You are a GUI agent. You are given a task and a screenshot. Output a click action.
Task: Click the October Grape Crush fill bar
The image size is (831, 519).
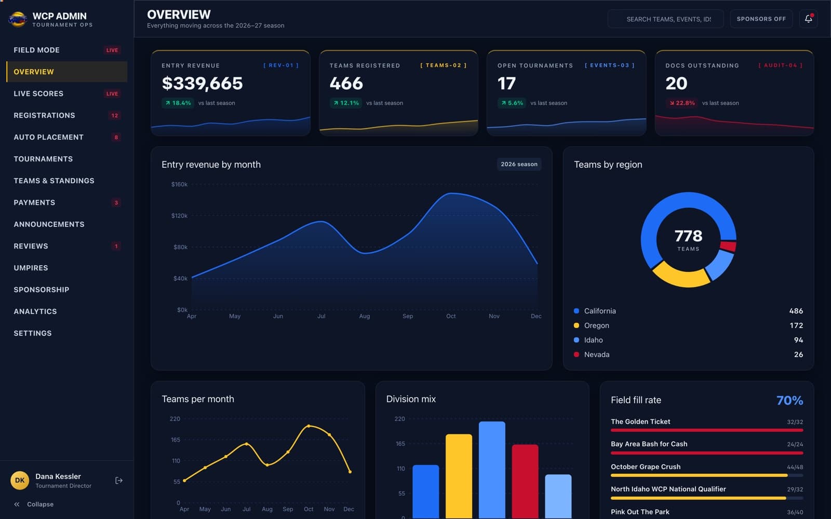pos(707,475)
